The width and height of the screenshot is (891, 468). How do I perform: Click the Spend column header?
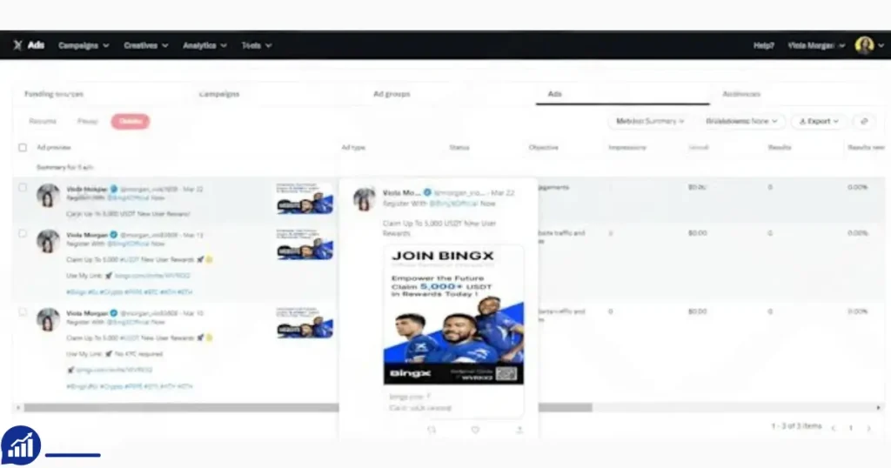click(x=699, y=147)
